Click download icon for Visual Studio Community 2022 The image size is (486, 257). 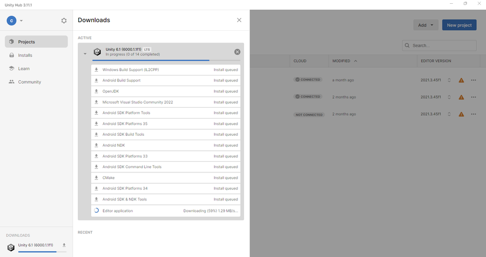(97, 102)
